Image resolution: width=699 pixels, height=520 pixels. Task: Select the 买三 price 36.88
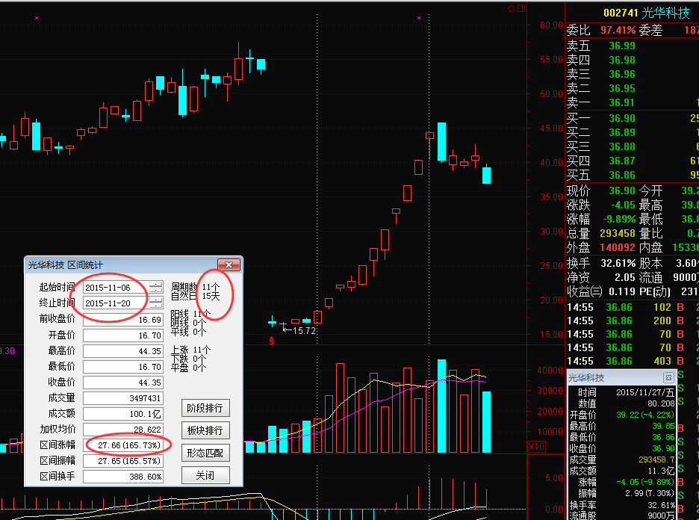click(x=622, y=146)
